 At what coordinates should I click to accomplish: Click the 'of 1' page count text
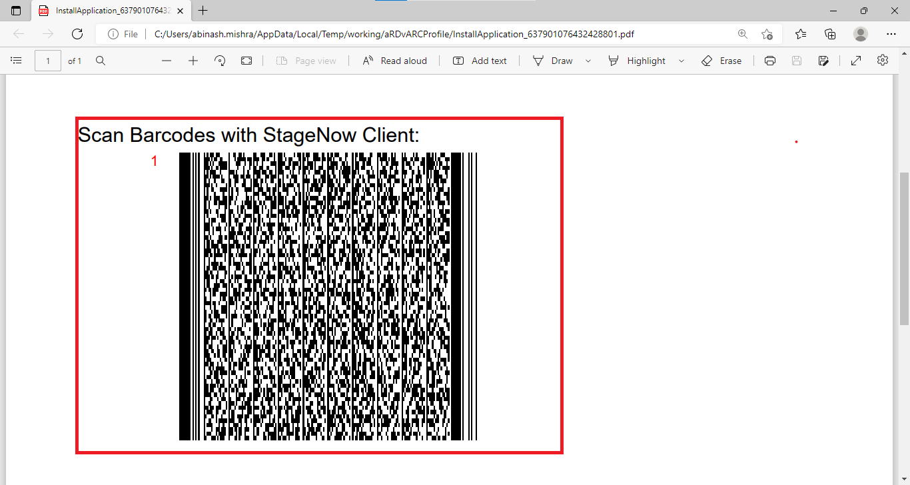(75, 61)
